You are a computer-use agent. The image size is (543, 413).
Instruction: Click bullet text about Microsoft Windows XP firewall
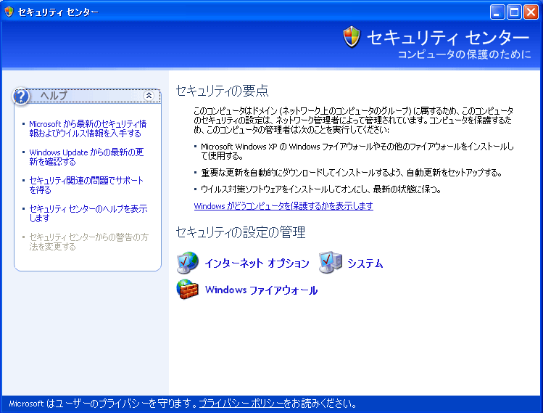tap(357, 151)
